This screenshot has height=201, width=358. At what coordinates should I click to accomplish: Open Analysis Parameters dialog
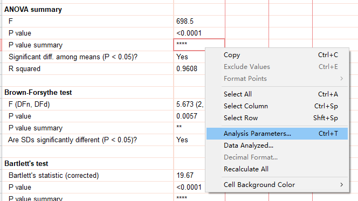point(277,134)
